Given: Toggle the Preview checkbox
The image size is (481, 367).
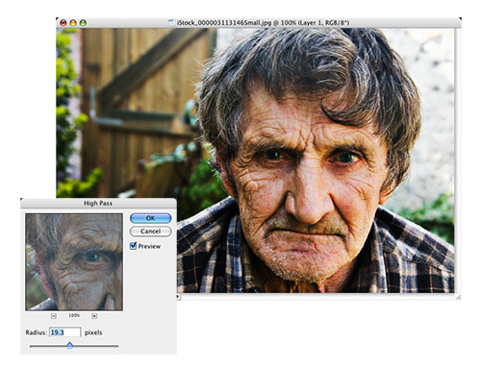Looking at the screenshot, I should coord(133,246).
